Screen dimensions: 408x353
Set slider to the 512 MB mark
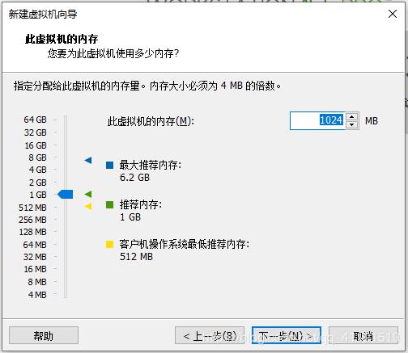66,207
